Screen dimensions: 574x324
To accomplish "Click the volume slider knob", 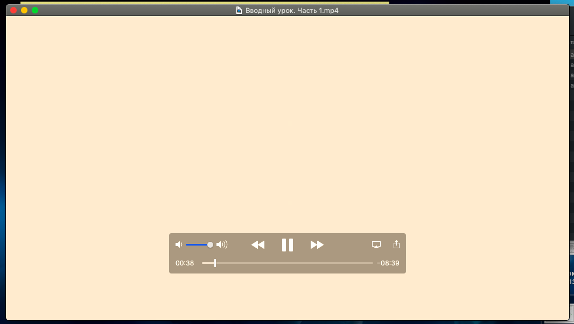I will [210, 245].
